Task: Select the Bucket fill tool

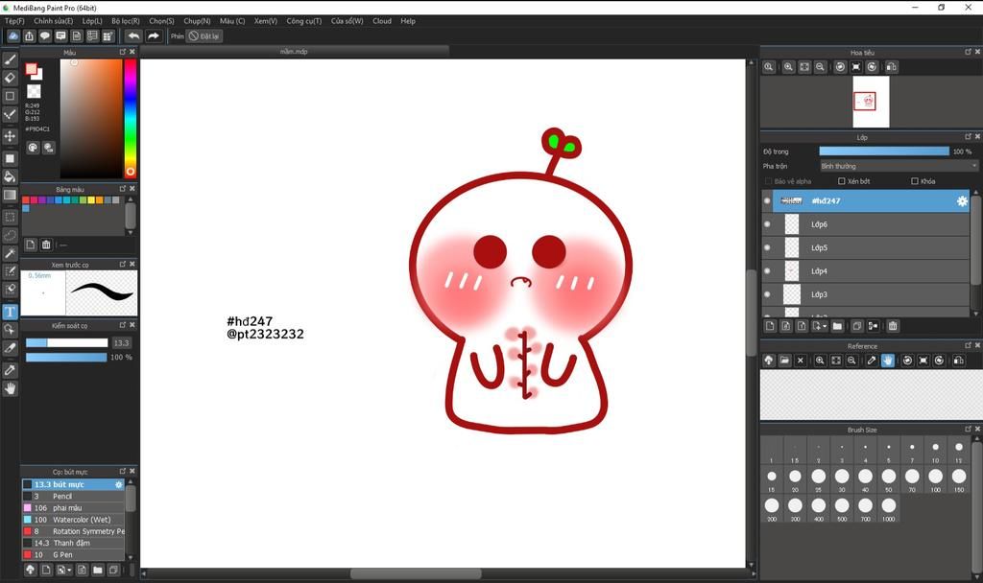Action: [10, 176]
